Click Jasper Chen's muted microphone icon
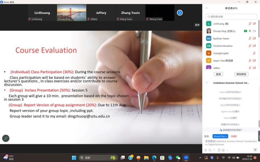 pyautogui.click(x=250, y=60)
